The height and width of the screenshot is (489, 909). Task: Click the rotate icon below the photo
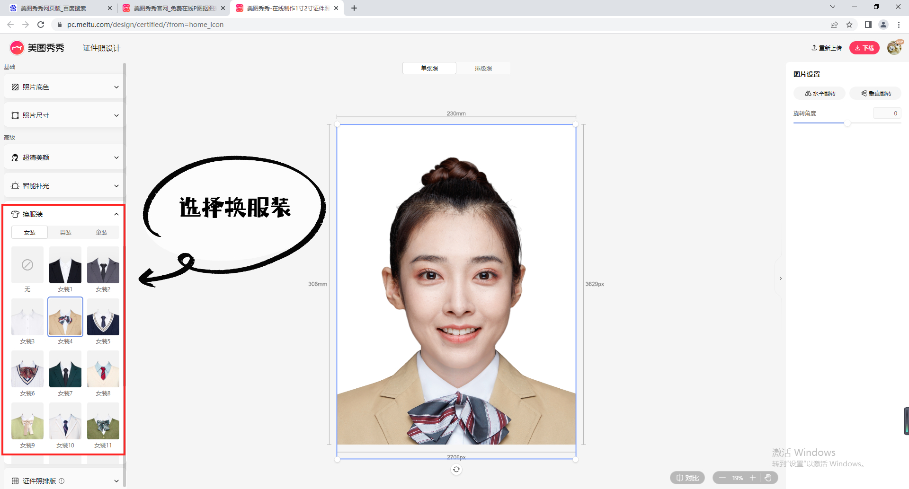pyautogui.click(x=456, y=470)
